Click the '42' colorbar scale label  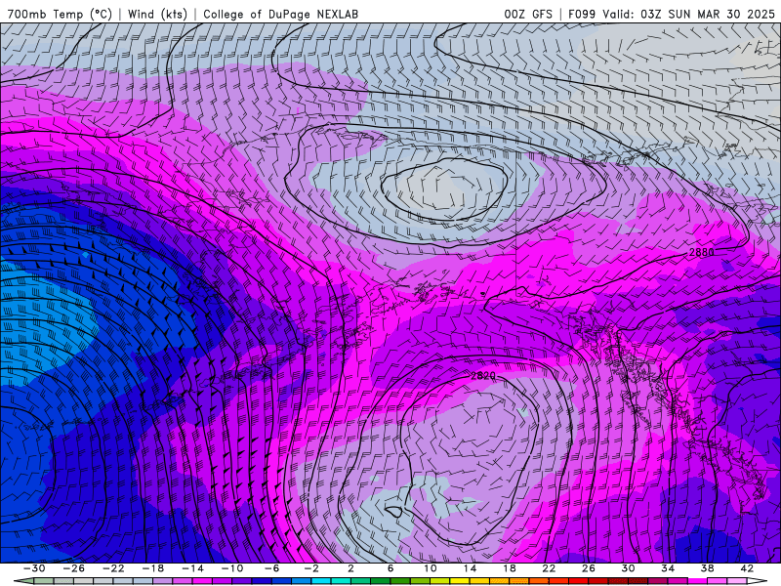coord(747,568)
